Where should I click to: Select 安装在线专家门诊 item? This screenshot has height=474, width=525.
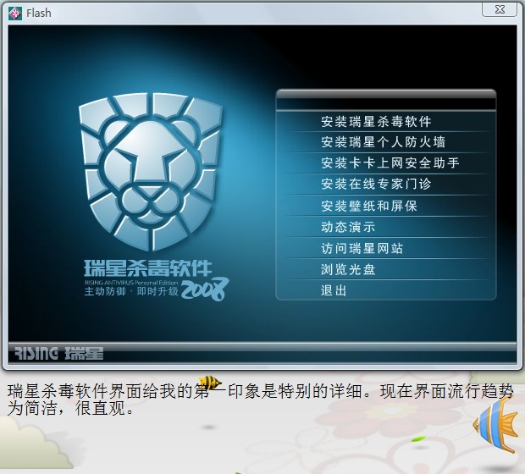pos(376,184)
